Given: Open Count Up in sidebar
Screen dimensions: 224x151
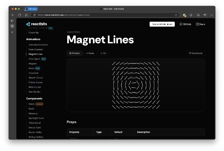Looking at the screenshot, I should tap(34, 33).
